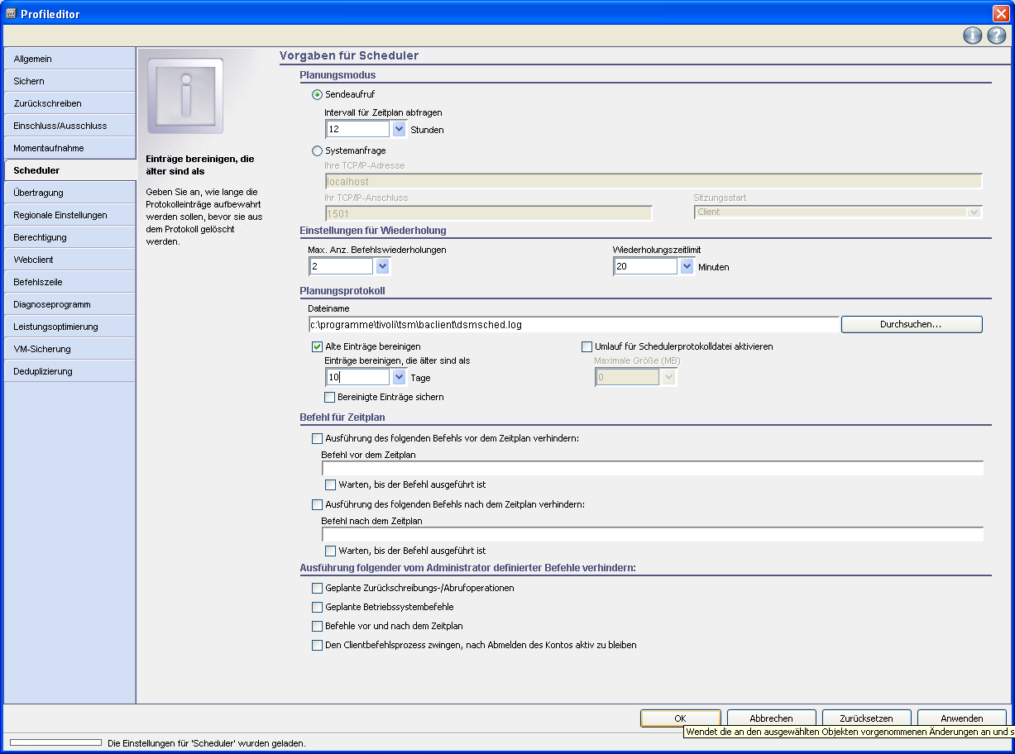The image size is (1015, 754).
Task: Switch to the Allgemein tab
Action: coord(69,59)
